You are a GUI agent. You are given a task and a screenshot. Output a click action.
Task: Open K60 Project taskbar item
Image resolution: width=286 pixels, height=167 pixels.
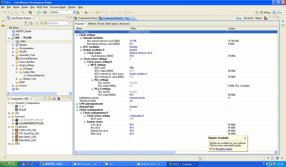87,164
